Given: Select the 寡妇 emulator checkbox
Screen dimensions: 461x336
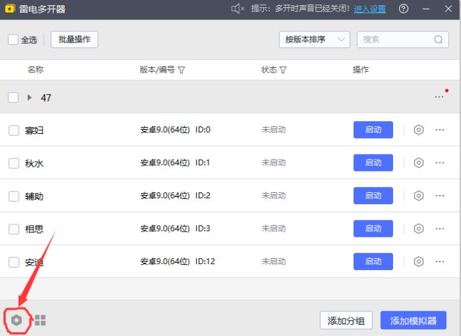Looking at the screenshot, I should [14, 130].
